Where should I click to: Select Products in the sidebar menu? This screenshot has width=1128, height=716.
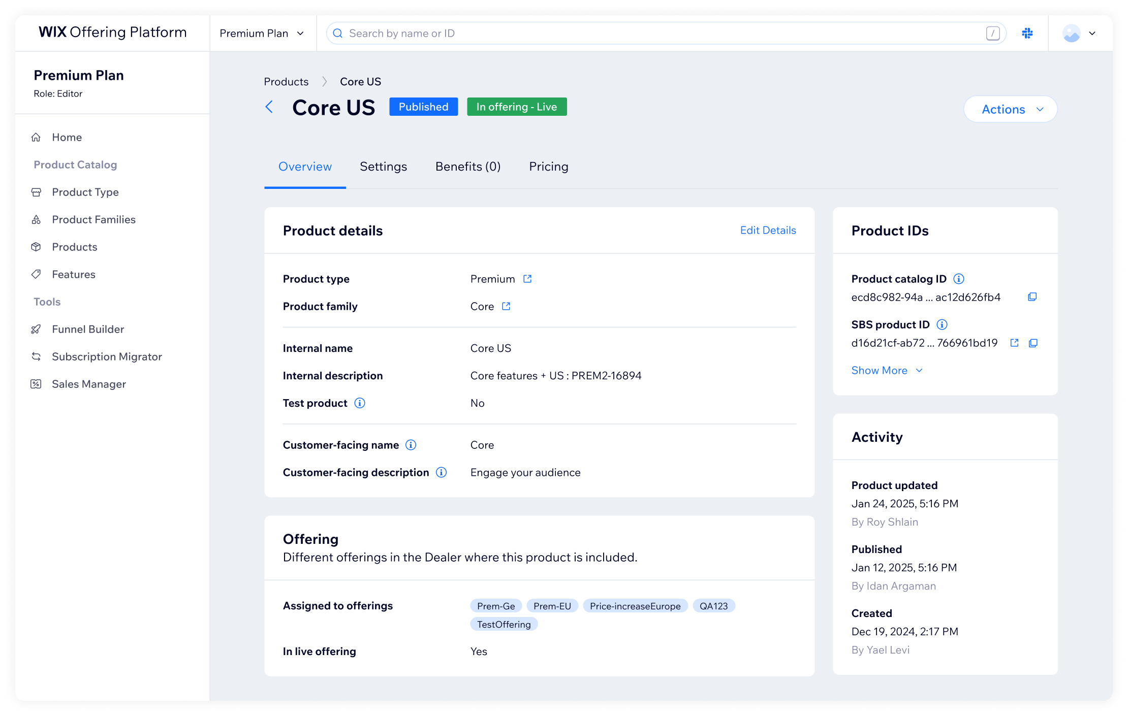(74, 247)
